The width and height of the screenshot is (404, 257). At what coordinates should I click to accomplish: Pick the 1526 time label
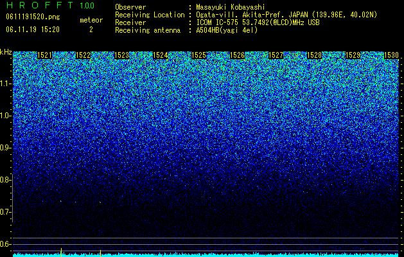pyautogui.click(x=237, y=55)
